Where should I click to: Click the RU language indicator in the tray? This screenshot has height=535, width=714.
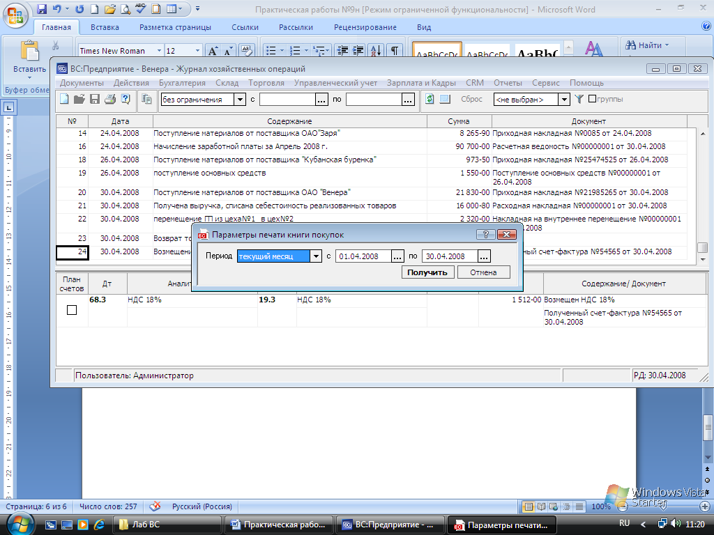tap(624, 523)
